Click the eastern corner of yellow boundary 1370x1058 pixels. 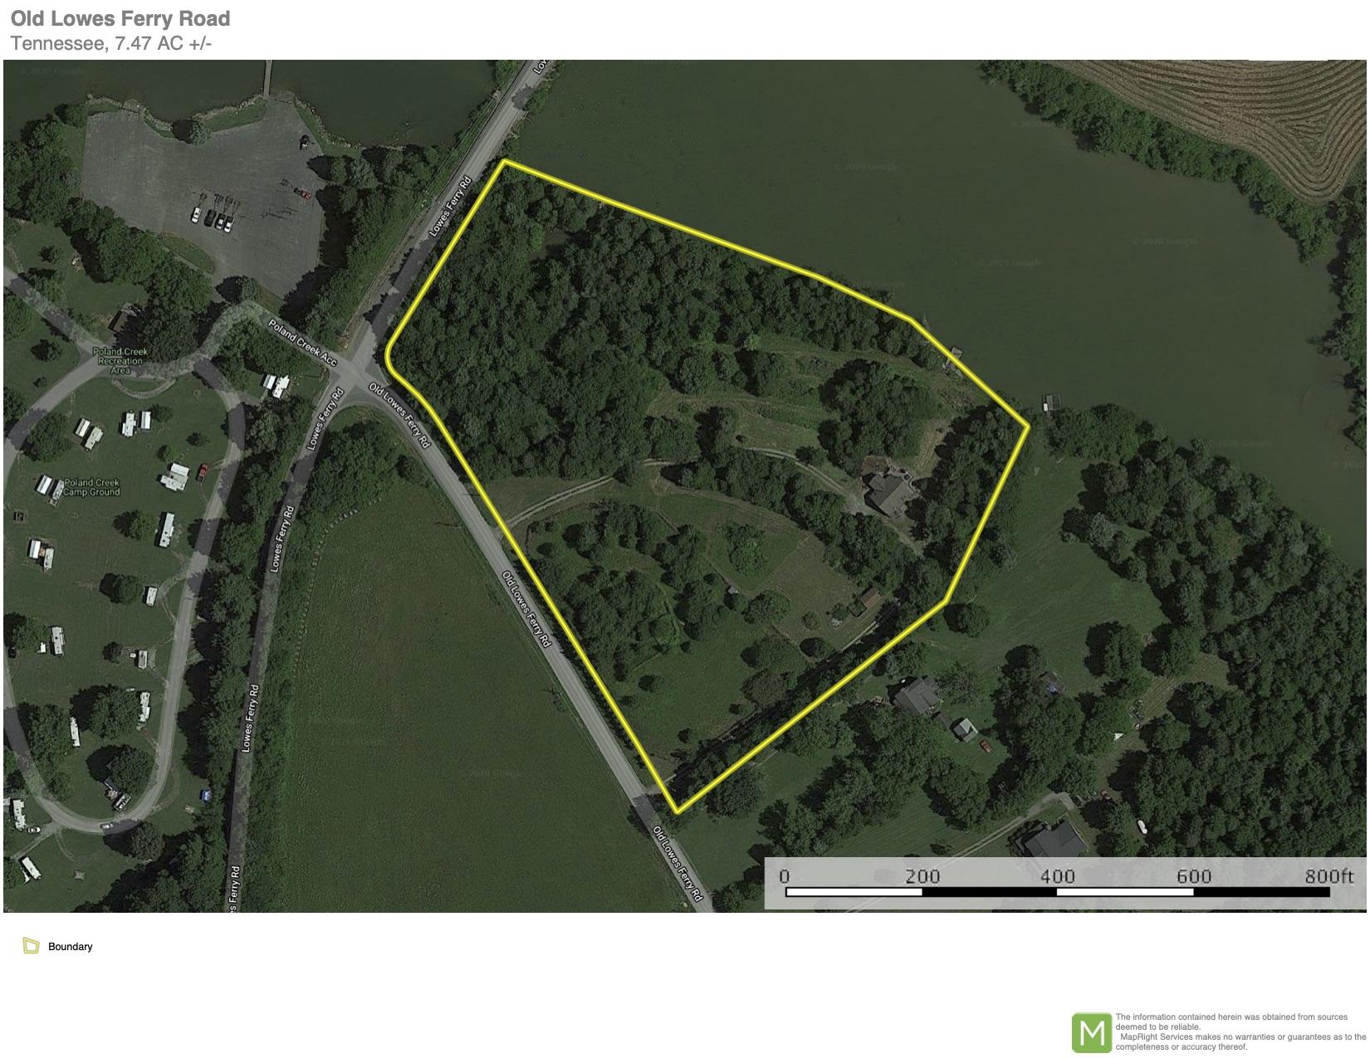point(1029,426)
